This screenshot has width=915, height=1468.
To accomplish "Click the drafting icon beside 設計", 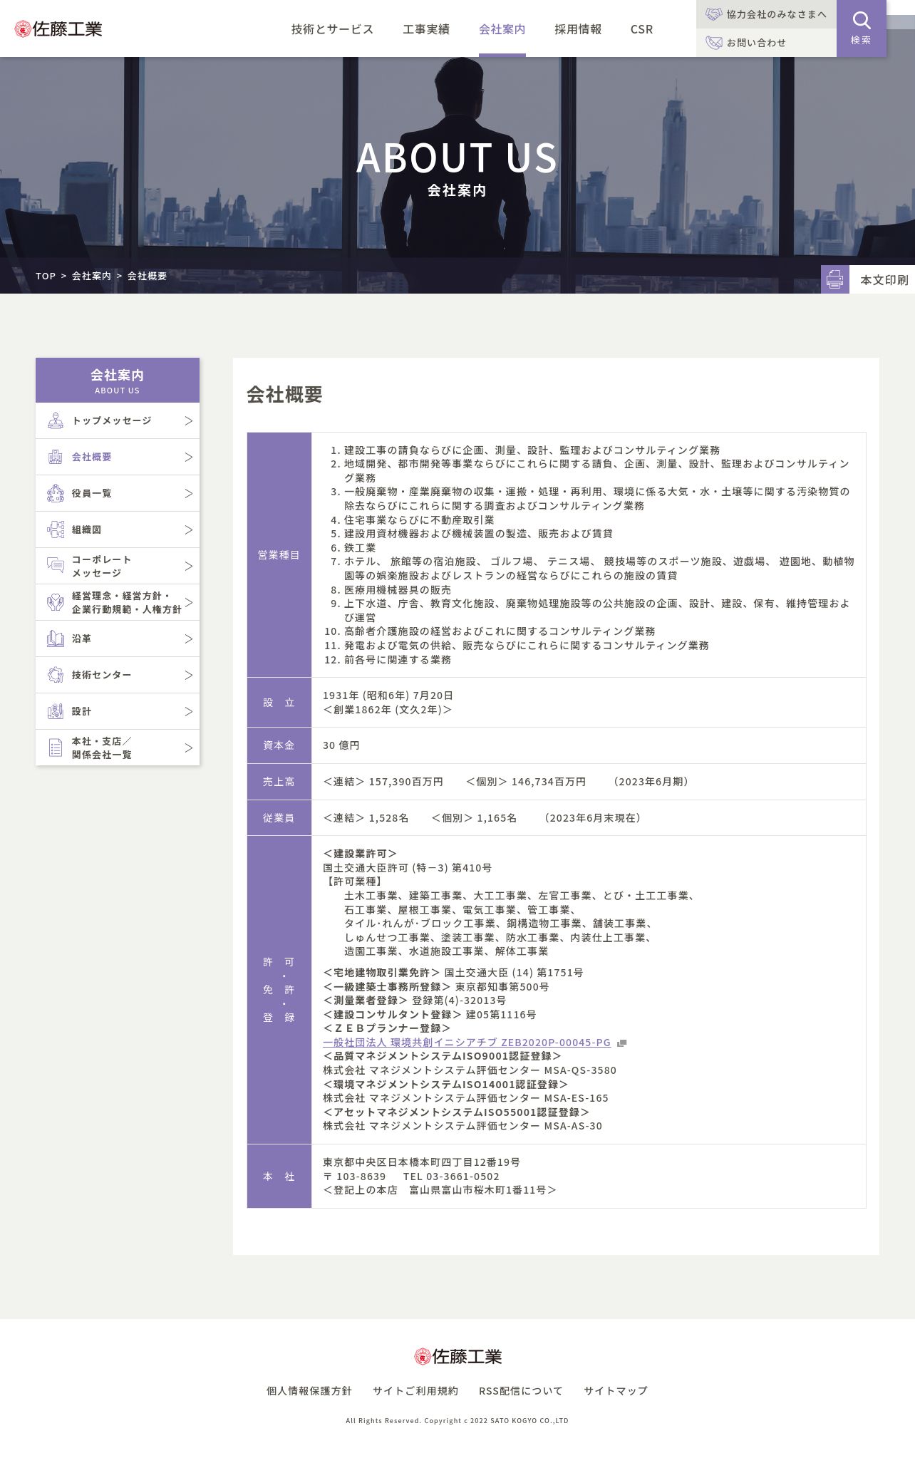I will coord(56,711).
